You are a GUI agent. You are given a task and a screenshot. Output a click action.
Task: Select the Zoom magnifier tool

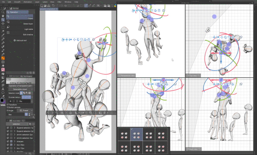(3, 12)
